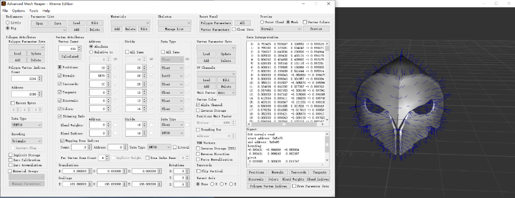This screenshot has width=515, height=198.
Task: Open the Tools menu
Action: point(33,11)
